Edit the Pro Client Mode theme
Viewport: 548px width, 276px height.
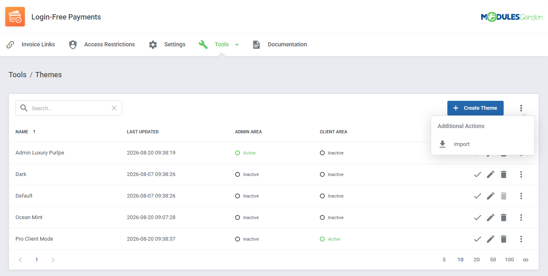click(x=491, y=239)
